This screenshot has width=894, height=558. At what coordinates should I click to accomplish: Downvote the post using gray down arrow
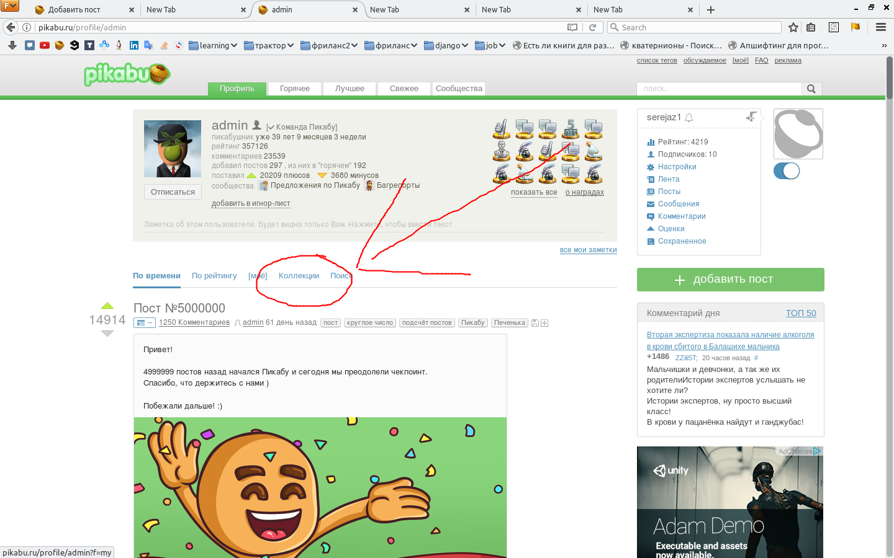point(107,334)
